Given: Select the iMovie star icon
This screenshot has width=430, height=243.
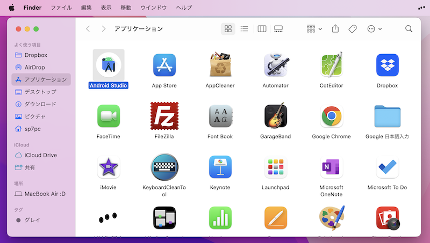Looking at the screenshot, I should (x=108, y=167).
